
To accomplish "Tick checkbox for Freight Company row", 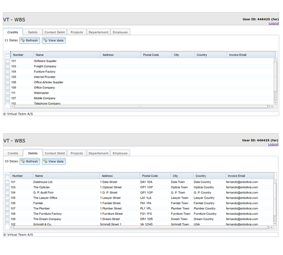I will 8,66.
